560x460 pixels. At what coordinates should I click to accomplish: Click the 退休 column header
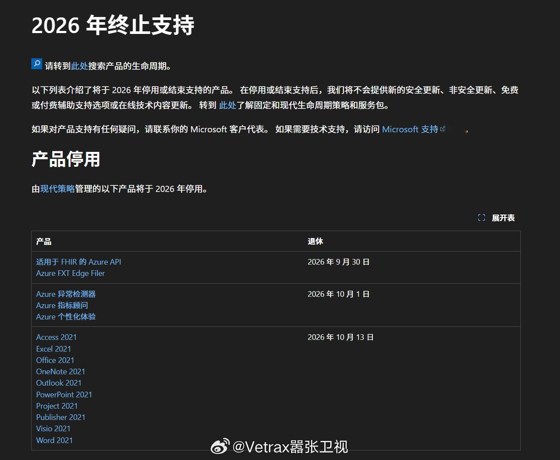tap(315, 242)
